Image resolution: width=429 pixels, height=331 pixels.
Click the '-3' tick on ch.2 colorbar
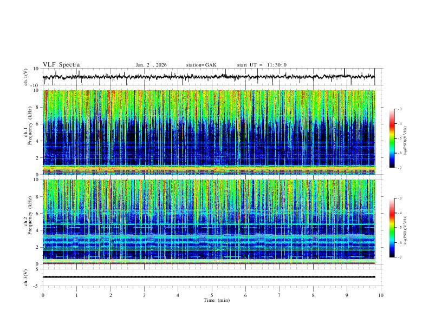pyautogui.click(x=399, y=198)
